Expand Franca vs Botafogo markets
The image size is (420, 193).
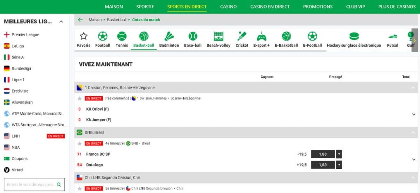[x=413, y=159]
